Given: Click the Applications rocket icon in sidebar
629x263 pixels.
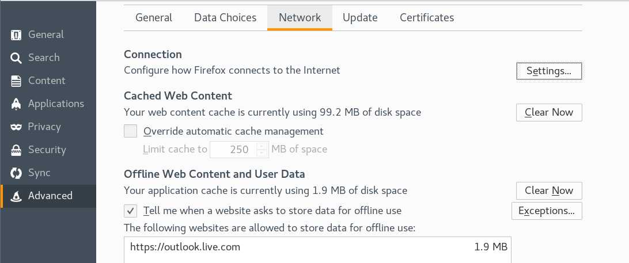Looking at the screenshot, I should tap(16, 104).
